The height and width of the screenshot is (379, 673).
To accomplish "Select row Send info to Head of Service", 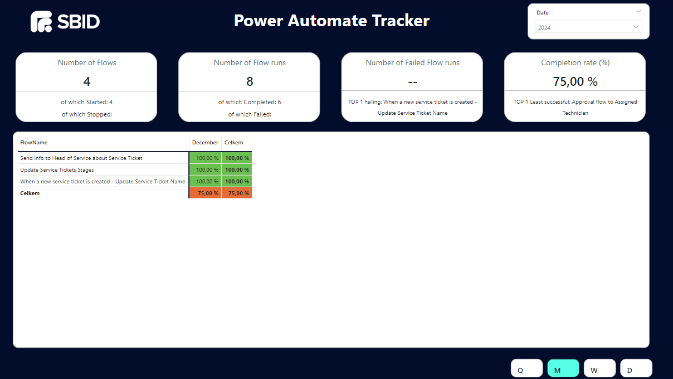I will (x=81, y=158).
